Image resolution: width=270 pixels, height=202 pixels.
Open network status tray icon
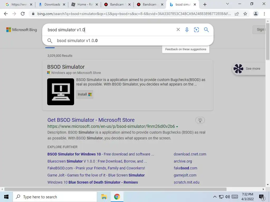[x=221, y=197]
